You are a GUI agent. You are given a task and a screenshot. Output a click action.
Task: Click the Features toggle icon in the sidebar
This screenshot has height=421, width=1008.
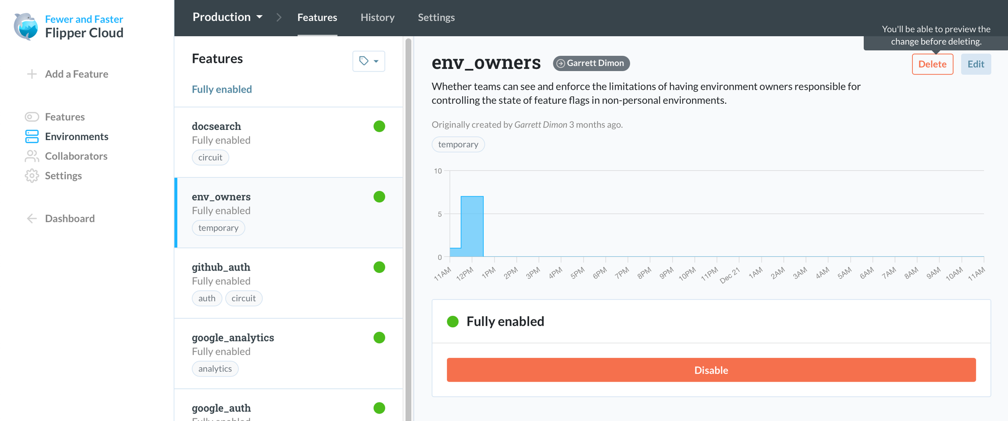tap(32, 117)
